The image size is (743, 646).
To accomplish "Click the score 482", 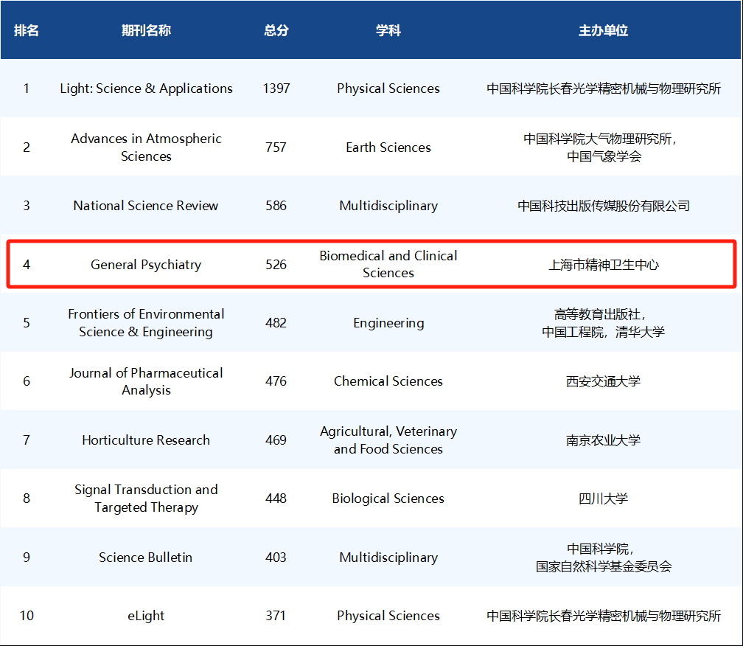I will point(276,323).
